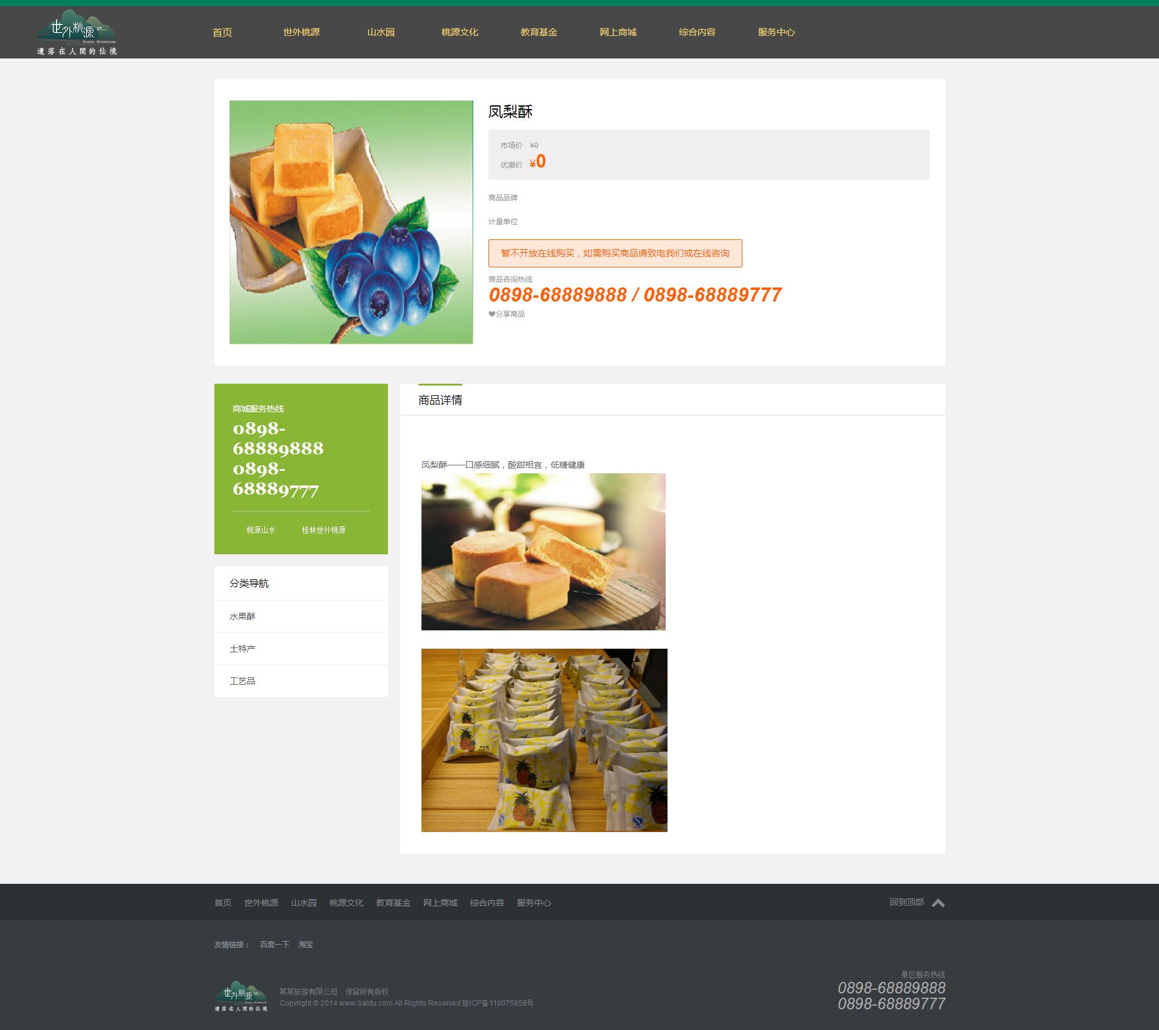Click the 桃源山水 link in green panel
Screen dimensions: 1159x1030
tap(261, 530)
